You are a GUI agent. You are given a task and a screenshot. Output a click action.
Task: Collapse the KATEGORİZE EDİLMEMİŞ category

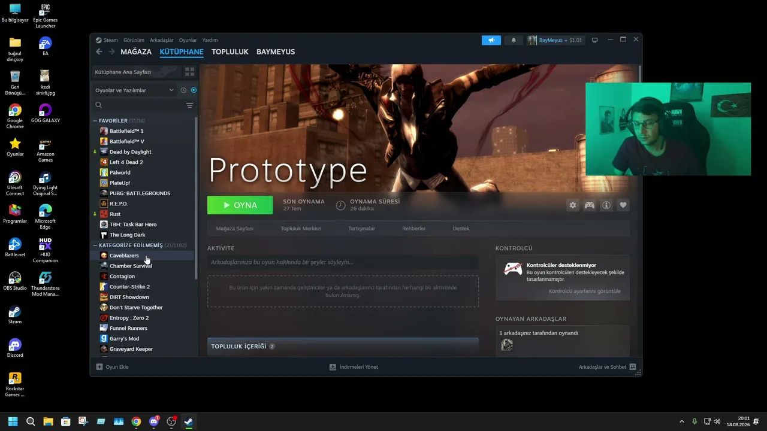[95, 245]
